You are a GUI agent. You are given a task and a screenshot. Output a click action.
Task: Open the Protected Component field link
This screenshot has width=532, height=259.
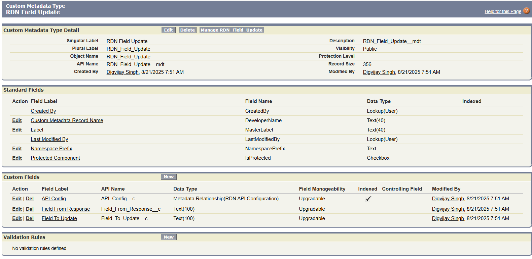55,158
